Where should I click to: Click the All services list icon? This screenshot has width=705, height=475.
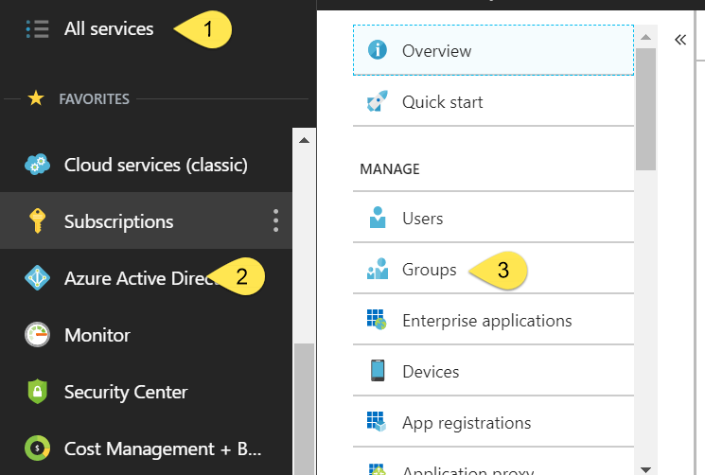[37, 28]
